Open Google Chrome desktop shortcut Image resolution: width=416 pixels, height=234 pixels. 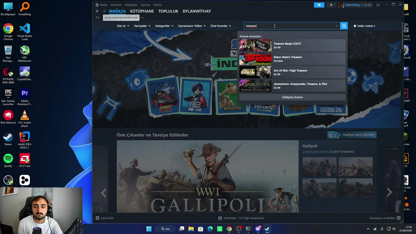coord(8,32)
